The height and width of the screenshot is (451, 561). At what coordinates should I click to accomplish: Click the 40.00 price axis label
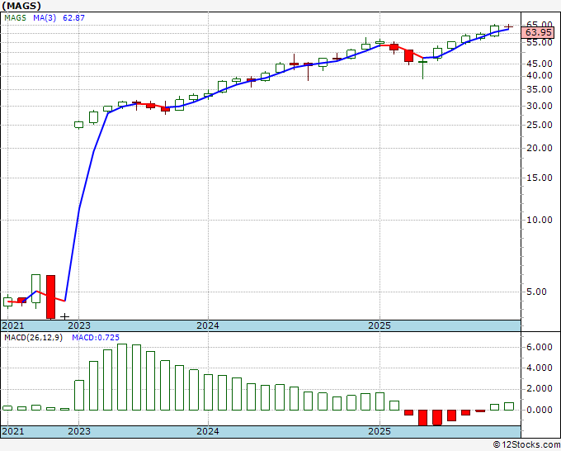tap(540, 76)
